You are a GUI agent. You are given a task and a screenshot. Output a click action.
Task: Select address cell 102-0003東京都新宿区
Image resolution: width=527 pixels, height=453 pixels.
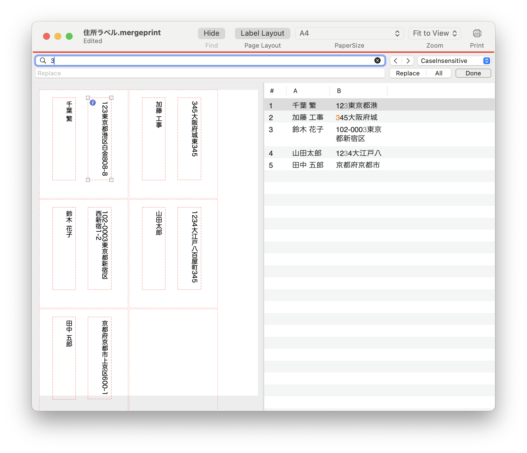[x=359, y=134]
